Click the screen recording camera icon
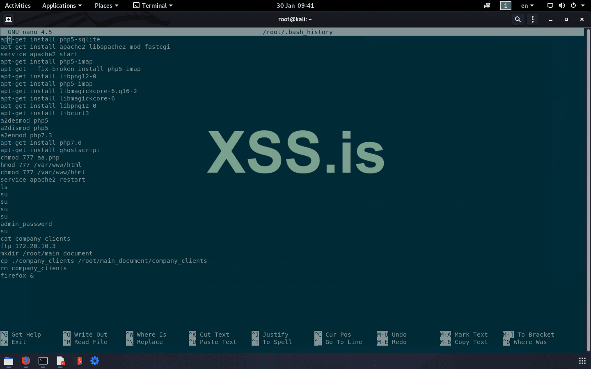Image resolution: width=591 pixels, height=369 pixels. click(x=487, y=6)
